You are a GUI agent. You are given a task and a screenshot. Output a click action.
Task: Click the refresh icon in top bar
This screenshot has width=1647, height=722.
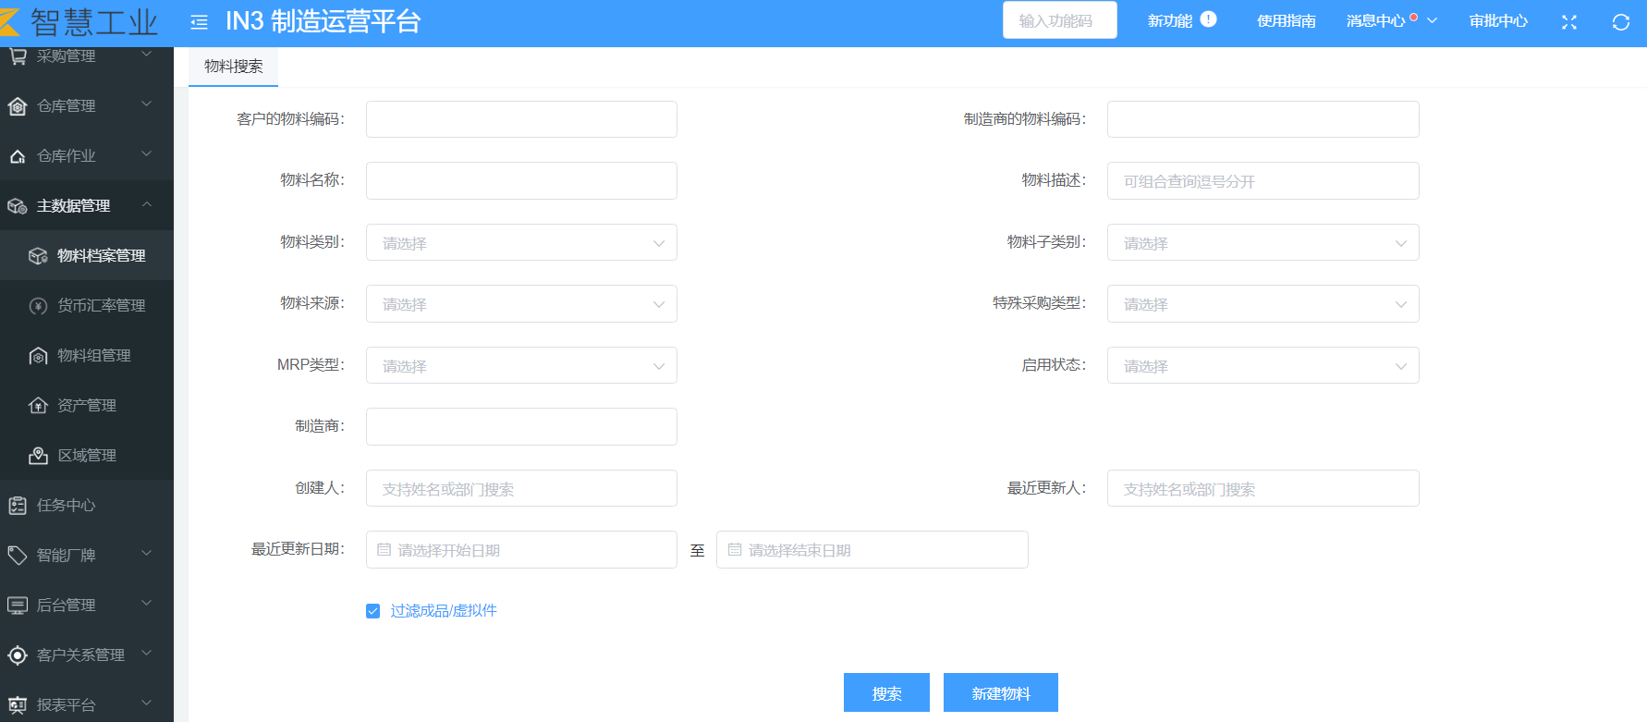(1620, 22)
